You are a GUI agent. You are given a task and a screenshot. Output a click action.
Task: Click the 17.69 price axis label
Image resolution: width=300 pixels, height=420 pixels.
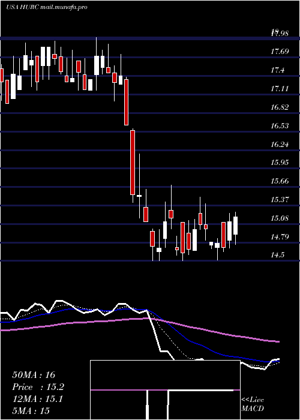click(x=280, y=52)
